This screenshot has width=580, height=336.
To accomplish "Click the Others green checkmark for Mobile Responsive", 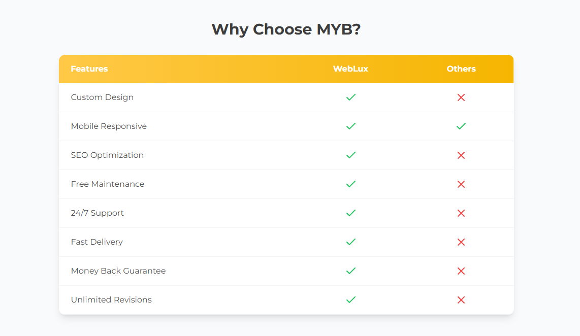I will pyautogui.click(x=461, y=126).
